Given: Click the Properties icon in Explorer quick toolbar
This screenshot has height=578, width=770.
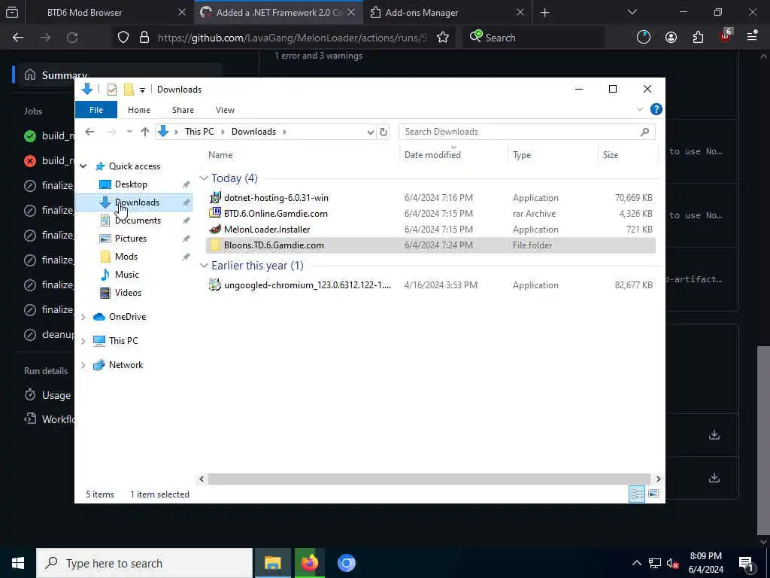Looking at the screenshot, I should (112, 90).
